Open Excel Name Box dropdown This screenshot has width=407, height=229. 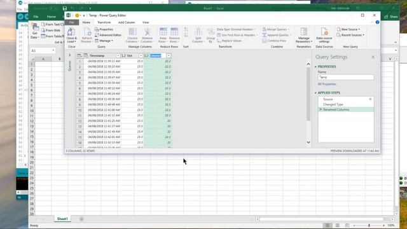coord(53,51)
